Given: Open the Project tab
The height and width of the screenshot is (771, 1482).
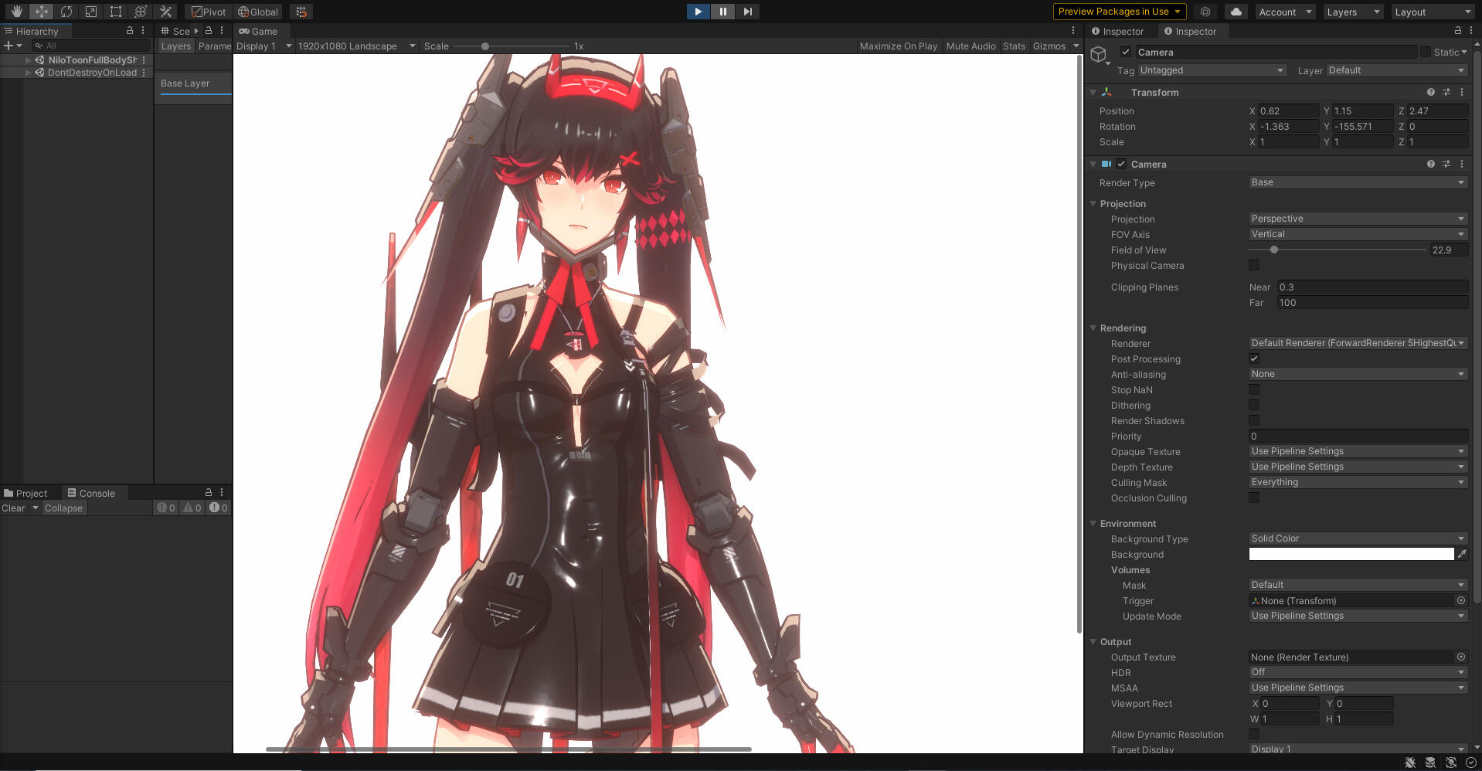Looking at the screenshot, I should click(x=25, y=493).
